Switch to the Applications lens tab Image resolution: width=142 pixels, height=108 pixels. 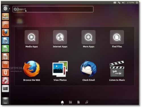[x=70, y=102]
